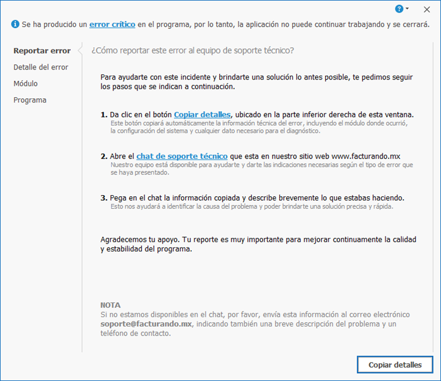
Task: Open the "error crítico" link
Action: [112, 25]
